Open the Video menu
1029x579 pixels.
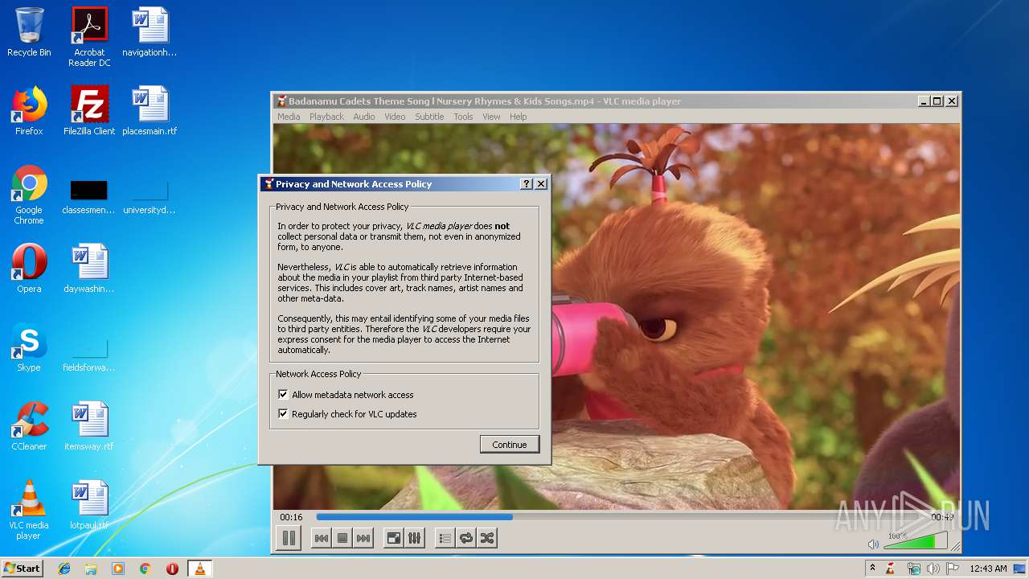click(395, 117)
